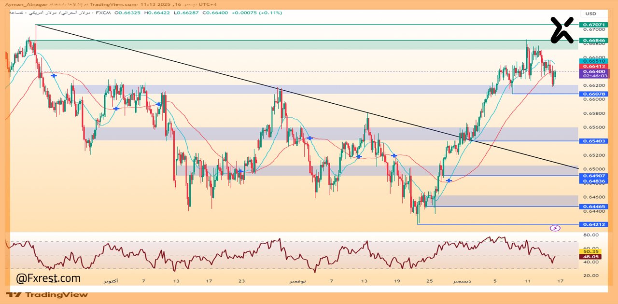The width and height of the screenshot is (618, 304).
Task: Click the lightning bolt trading icon near 0.64212
Action: pos(556,227)
